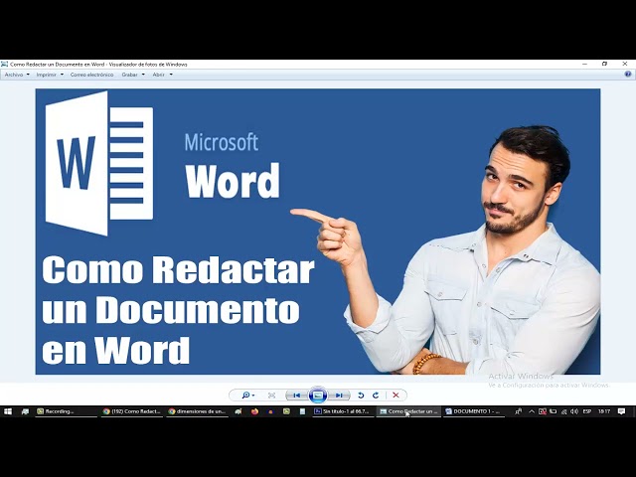636x477 pixels.
Task: Expand the Imprimir dropdown arrow
Action: click(62, 75)
